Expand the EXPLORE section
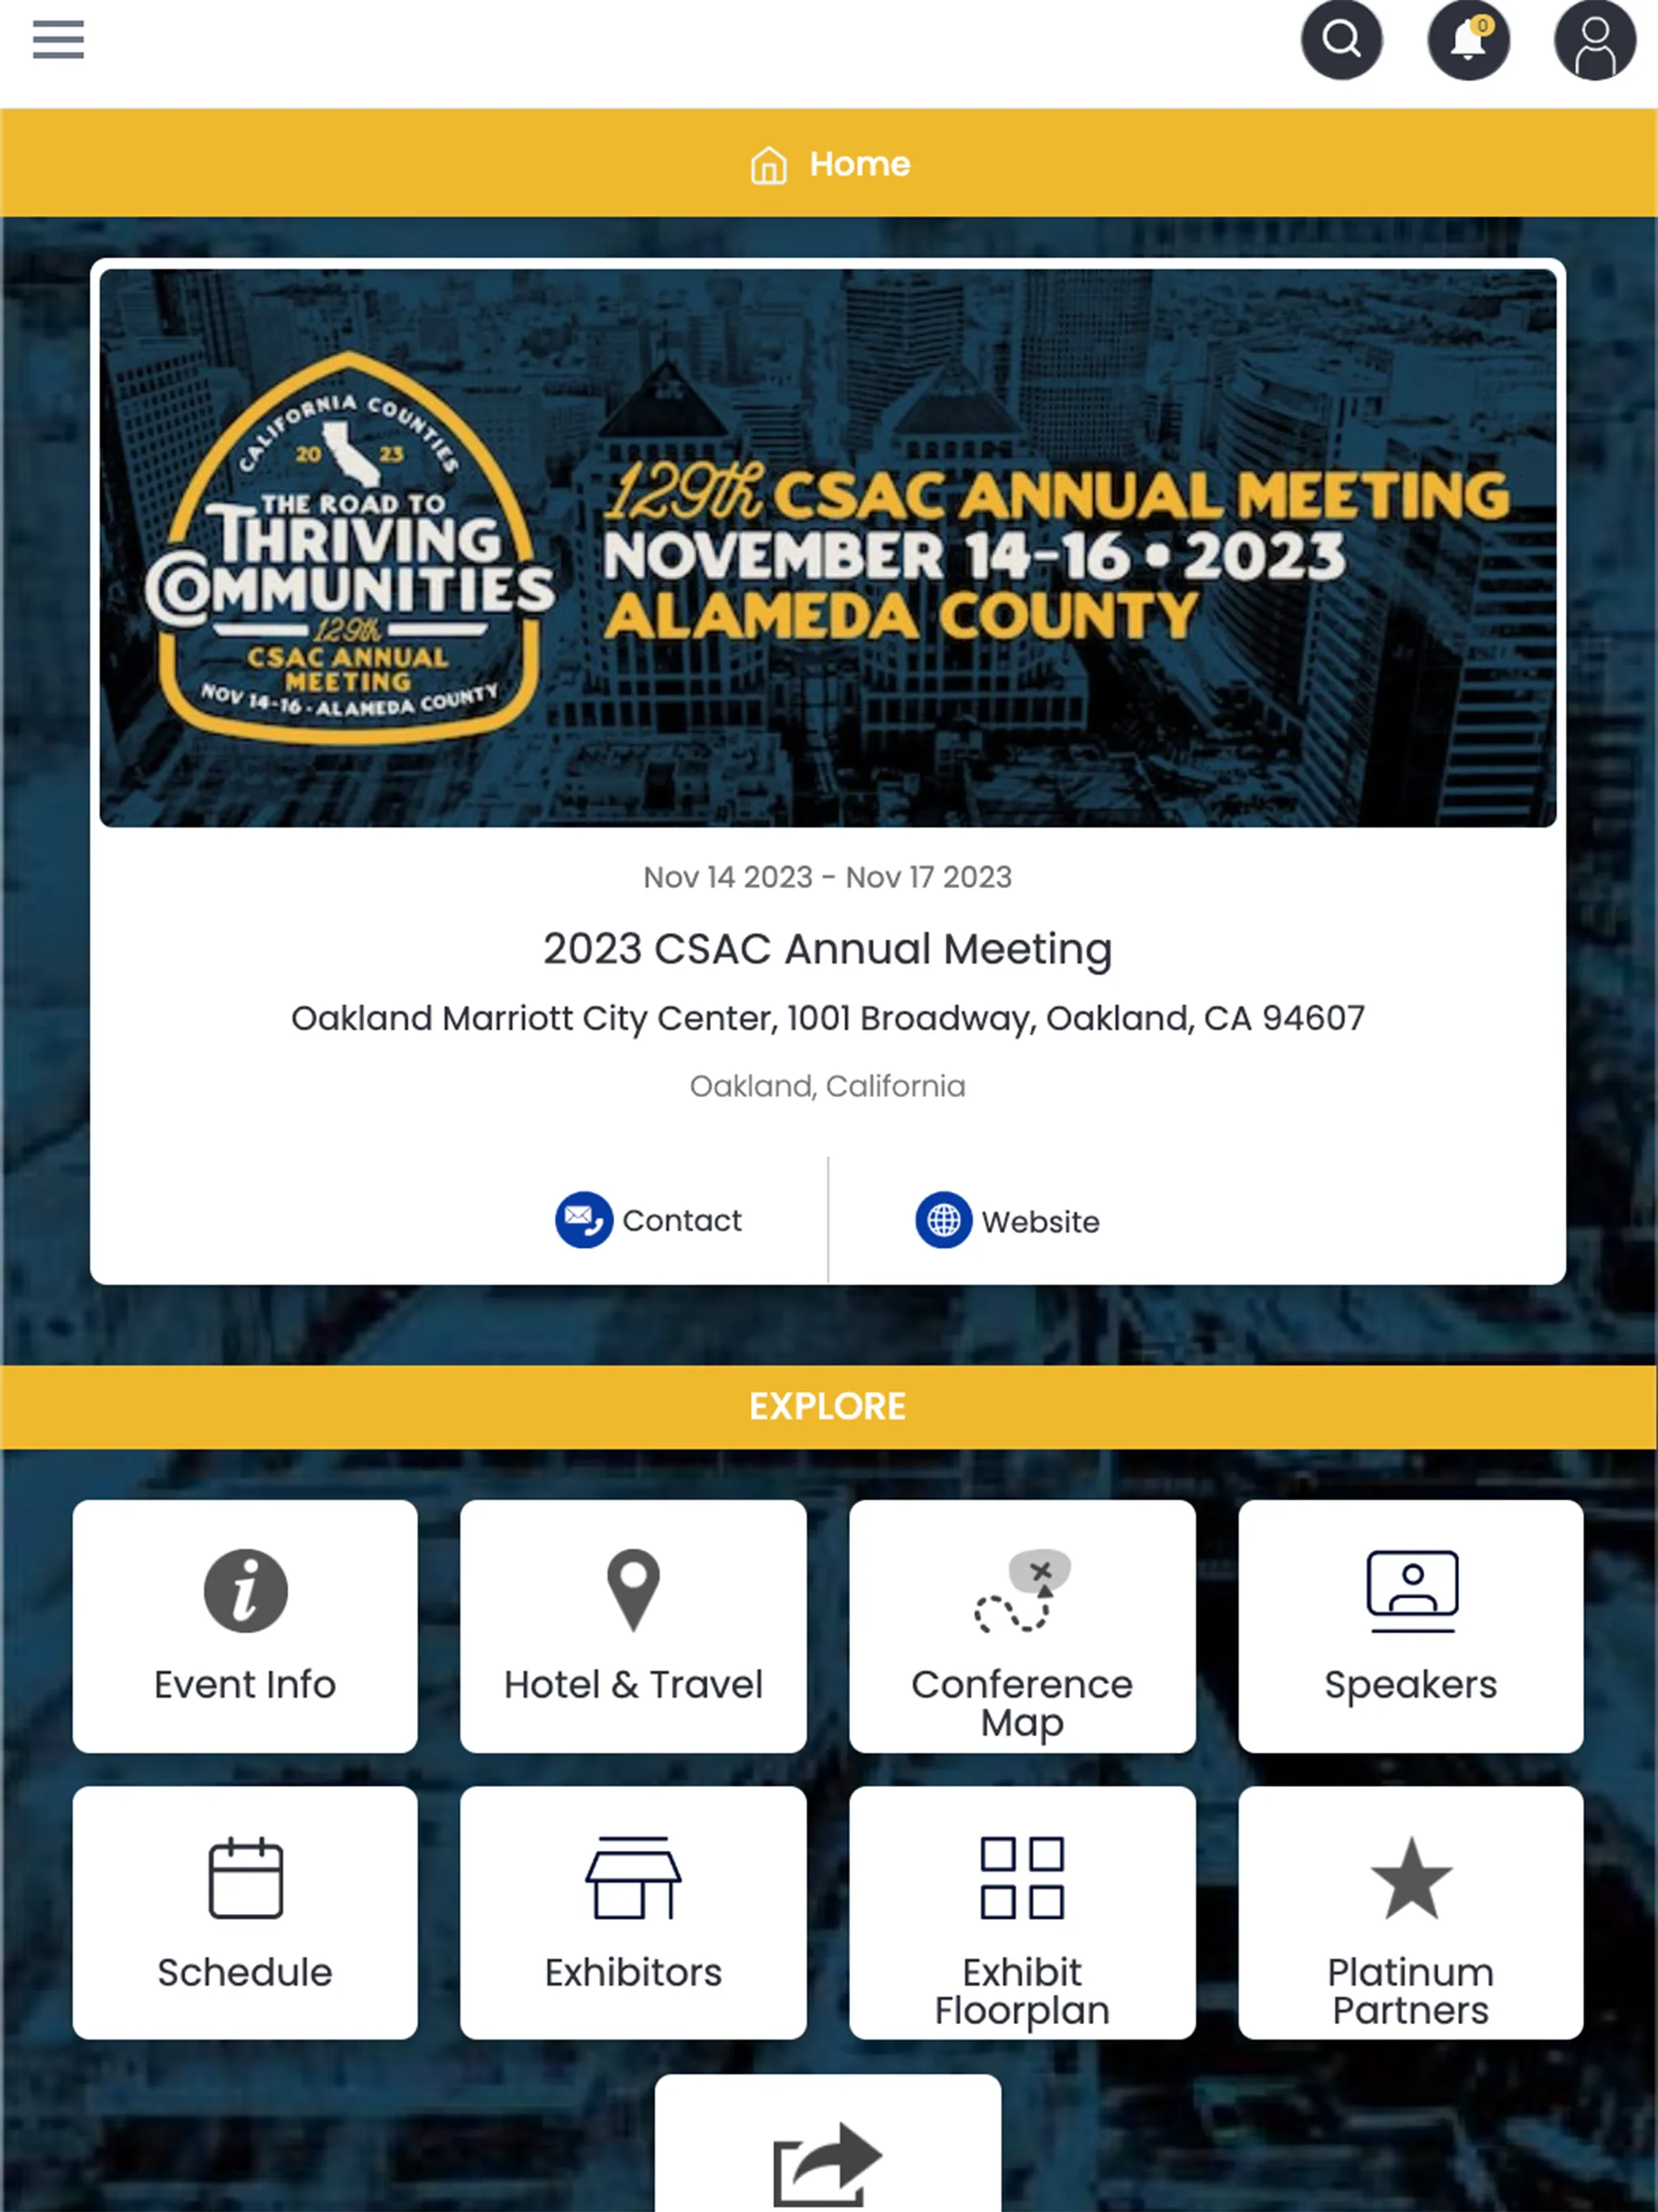The image size is (1658, 2212). (x=829, y=1406)
